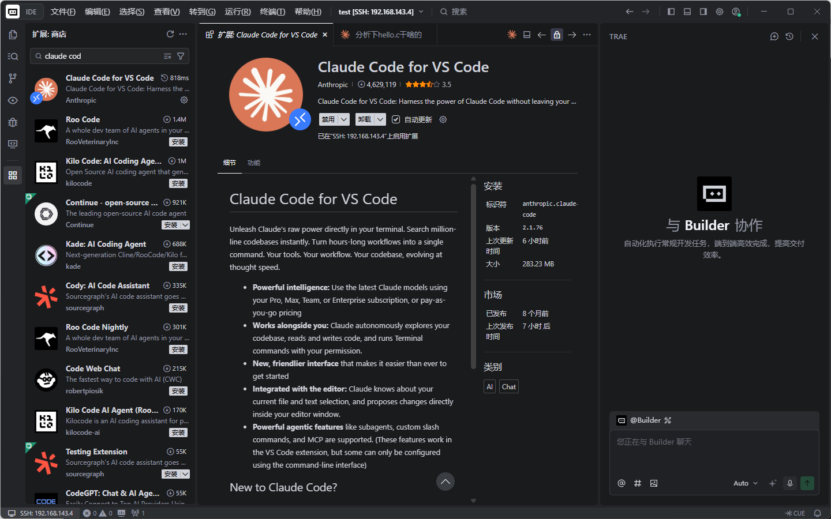
Task: Open the Source Control view
Action: pos(13,78)
